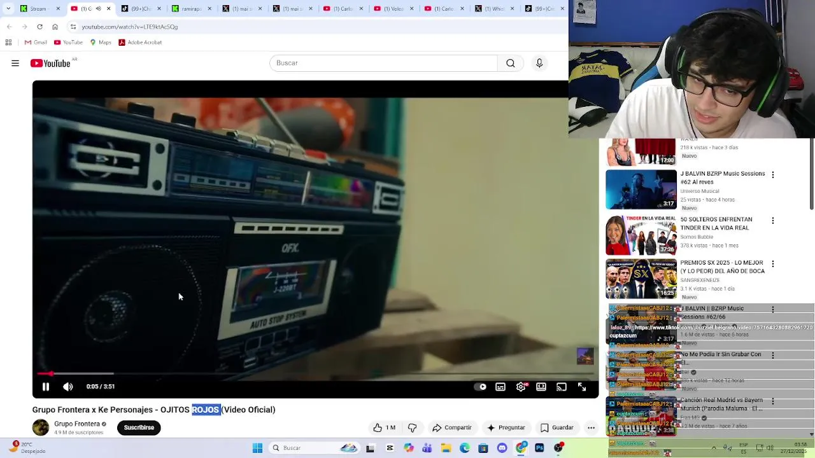This screenshot has height=458, width=815.
Task: Click the Windows taskbar Buscar search box
Action: coord(314,448)
